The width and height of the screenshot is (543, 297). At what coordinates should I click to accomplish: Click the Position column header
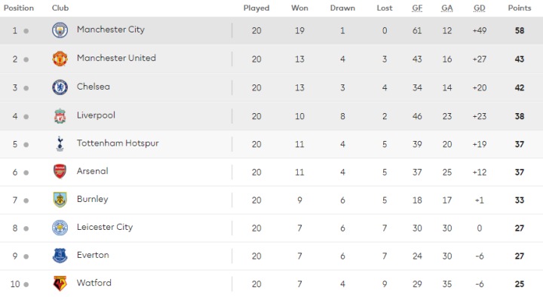pos(19,8)
